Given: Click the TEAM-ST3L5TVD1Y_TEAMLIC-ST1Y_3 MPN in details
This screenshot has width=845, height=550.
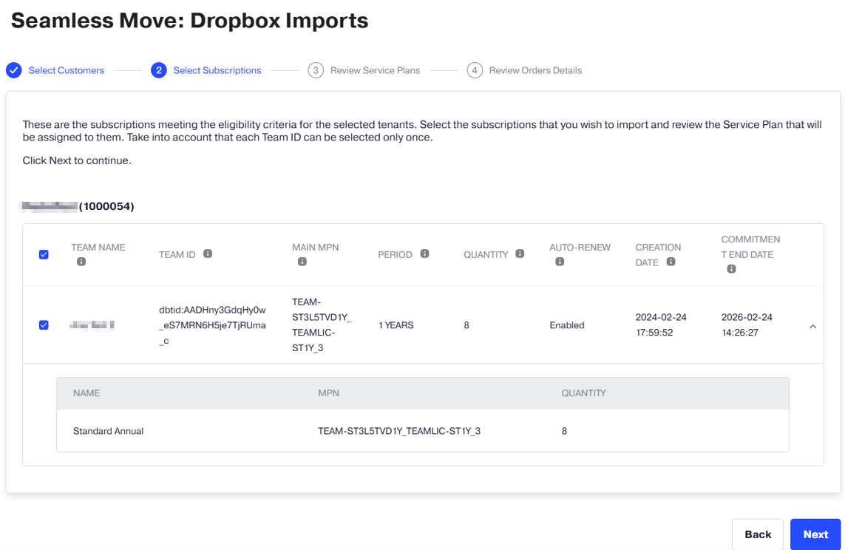Looking at the screenshot, I should coord(399,431).
